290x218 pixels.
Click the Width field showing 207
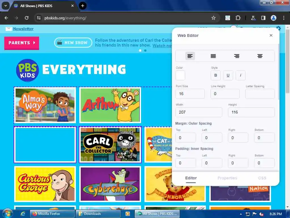tap(199, 112)
